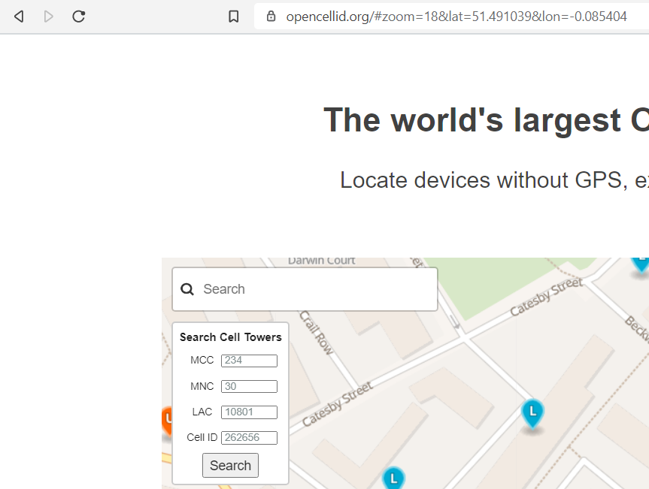Bookmark this page with the bookmark icon
Viewport: 649px width, 489px height.
pos(233,17)
